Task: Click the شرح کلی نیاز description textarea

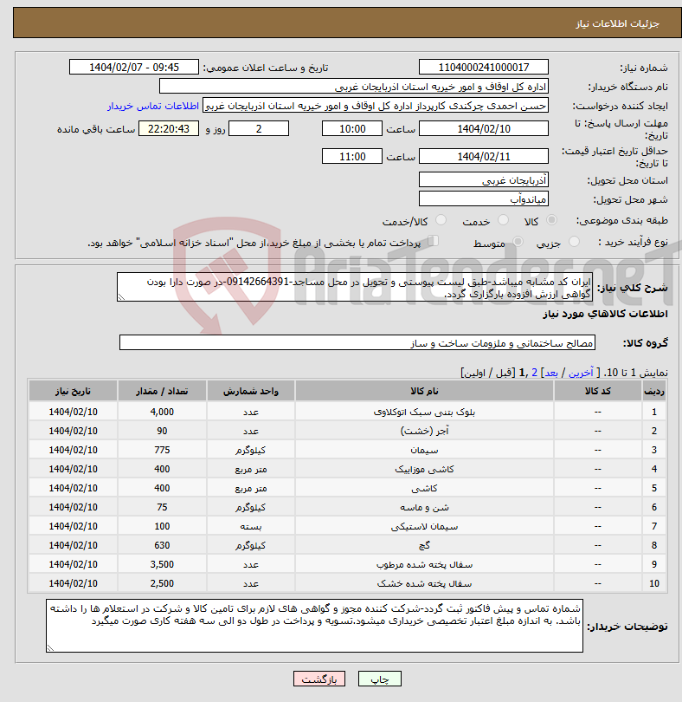Action: click(355, 287)
